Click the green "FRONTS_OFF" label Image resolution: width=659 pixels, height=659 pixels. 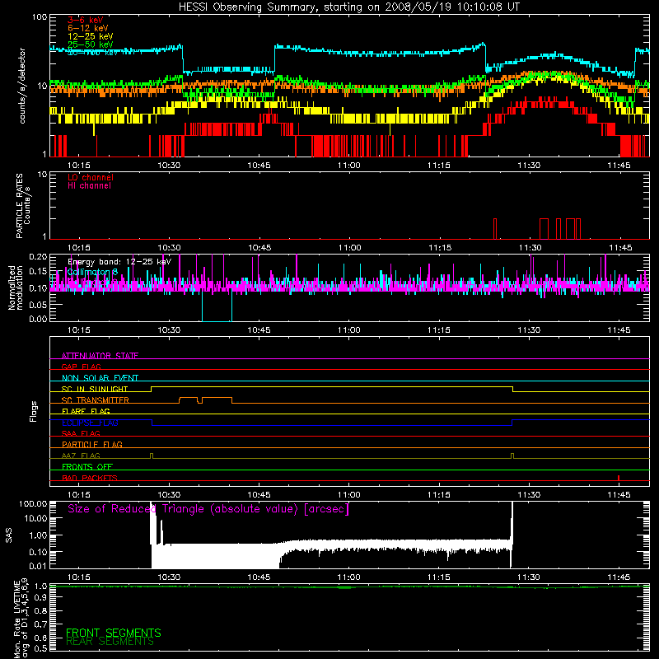point(87,466)
